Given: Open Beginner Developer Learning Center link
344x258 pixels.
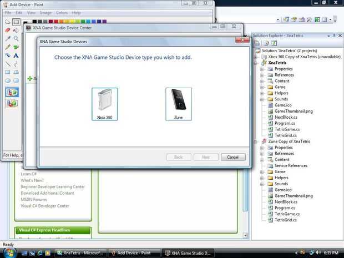Looking at the screenshot, I should coord(53,186).
